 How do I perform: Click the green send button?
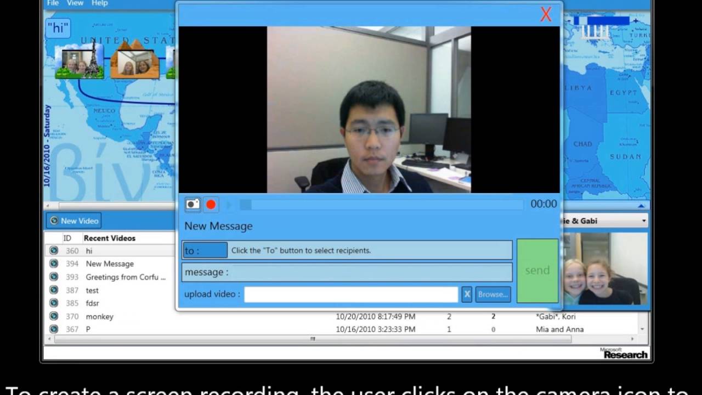pos(537,270)
